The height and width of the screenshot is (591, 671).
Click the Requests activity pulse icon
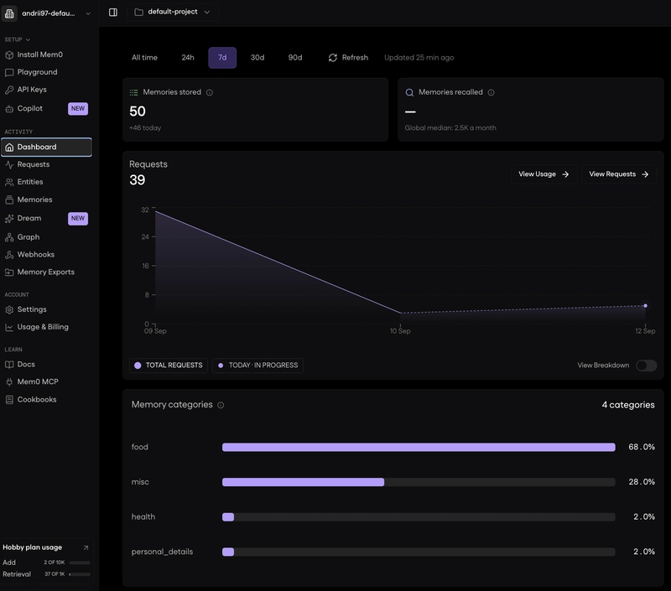[x=9, y=164]
